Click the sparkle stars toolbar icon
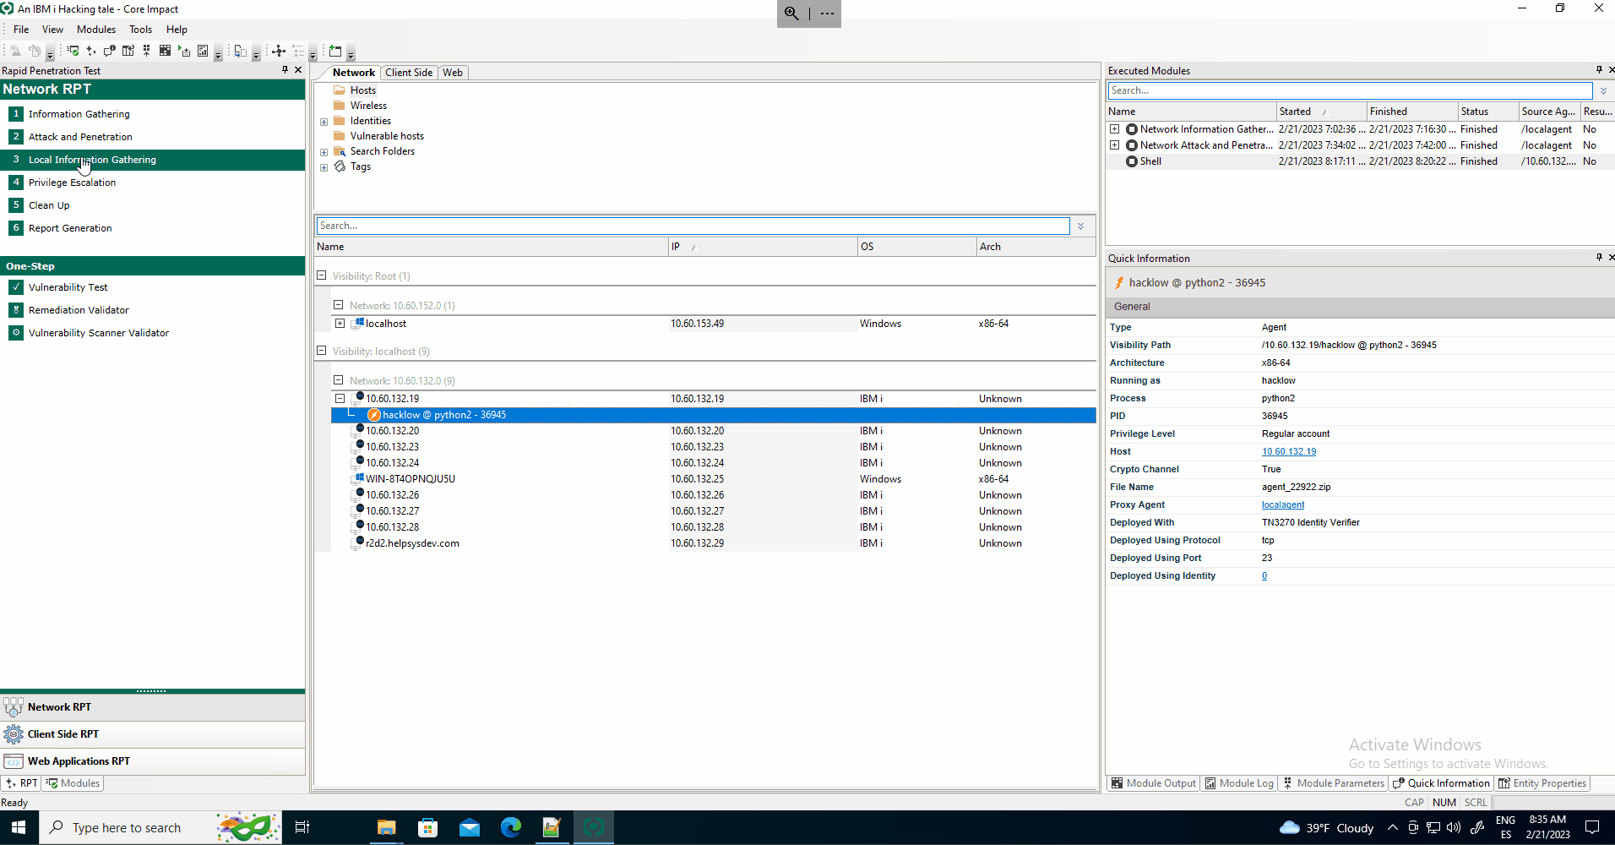This screenshot has width=1615, height=845. tap(91, 51)
